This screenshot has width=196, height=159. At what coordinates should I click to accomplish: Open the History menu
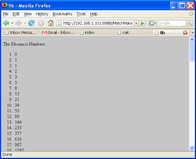[42, 14]
